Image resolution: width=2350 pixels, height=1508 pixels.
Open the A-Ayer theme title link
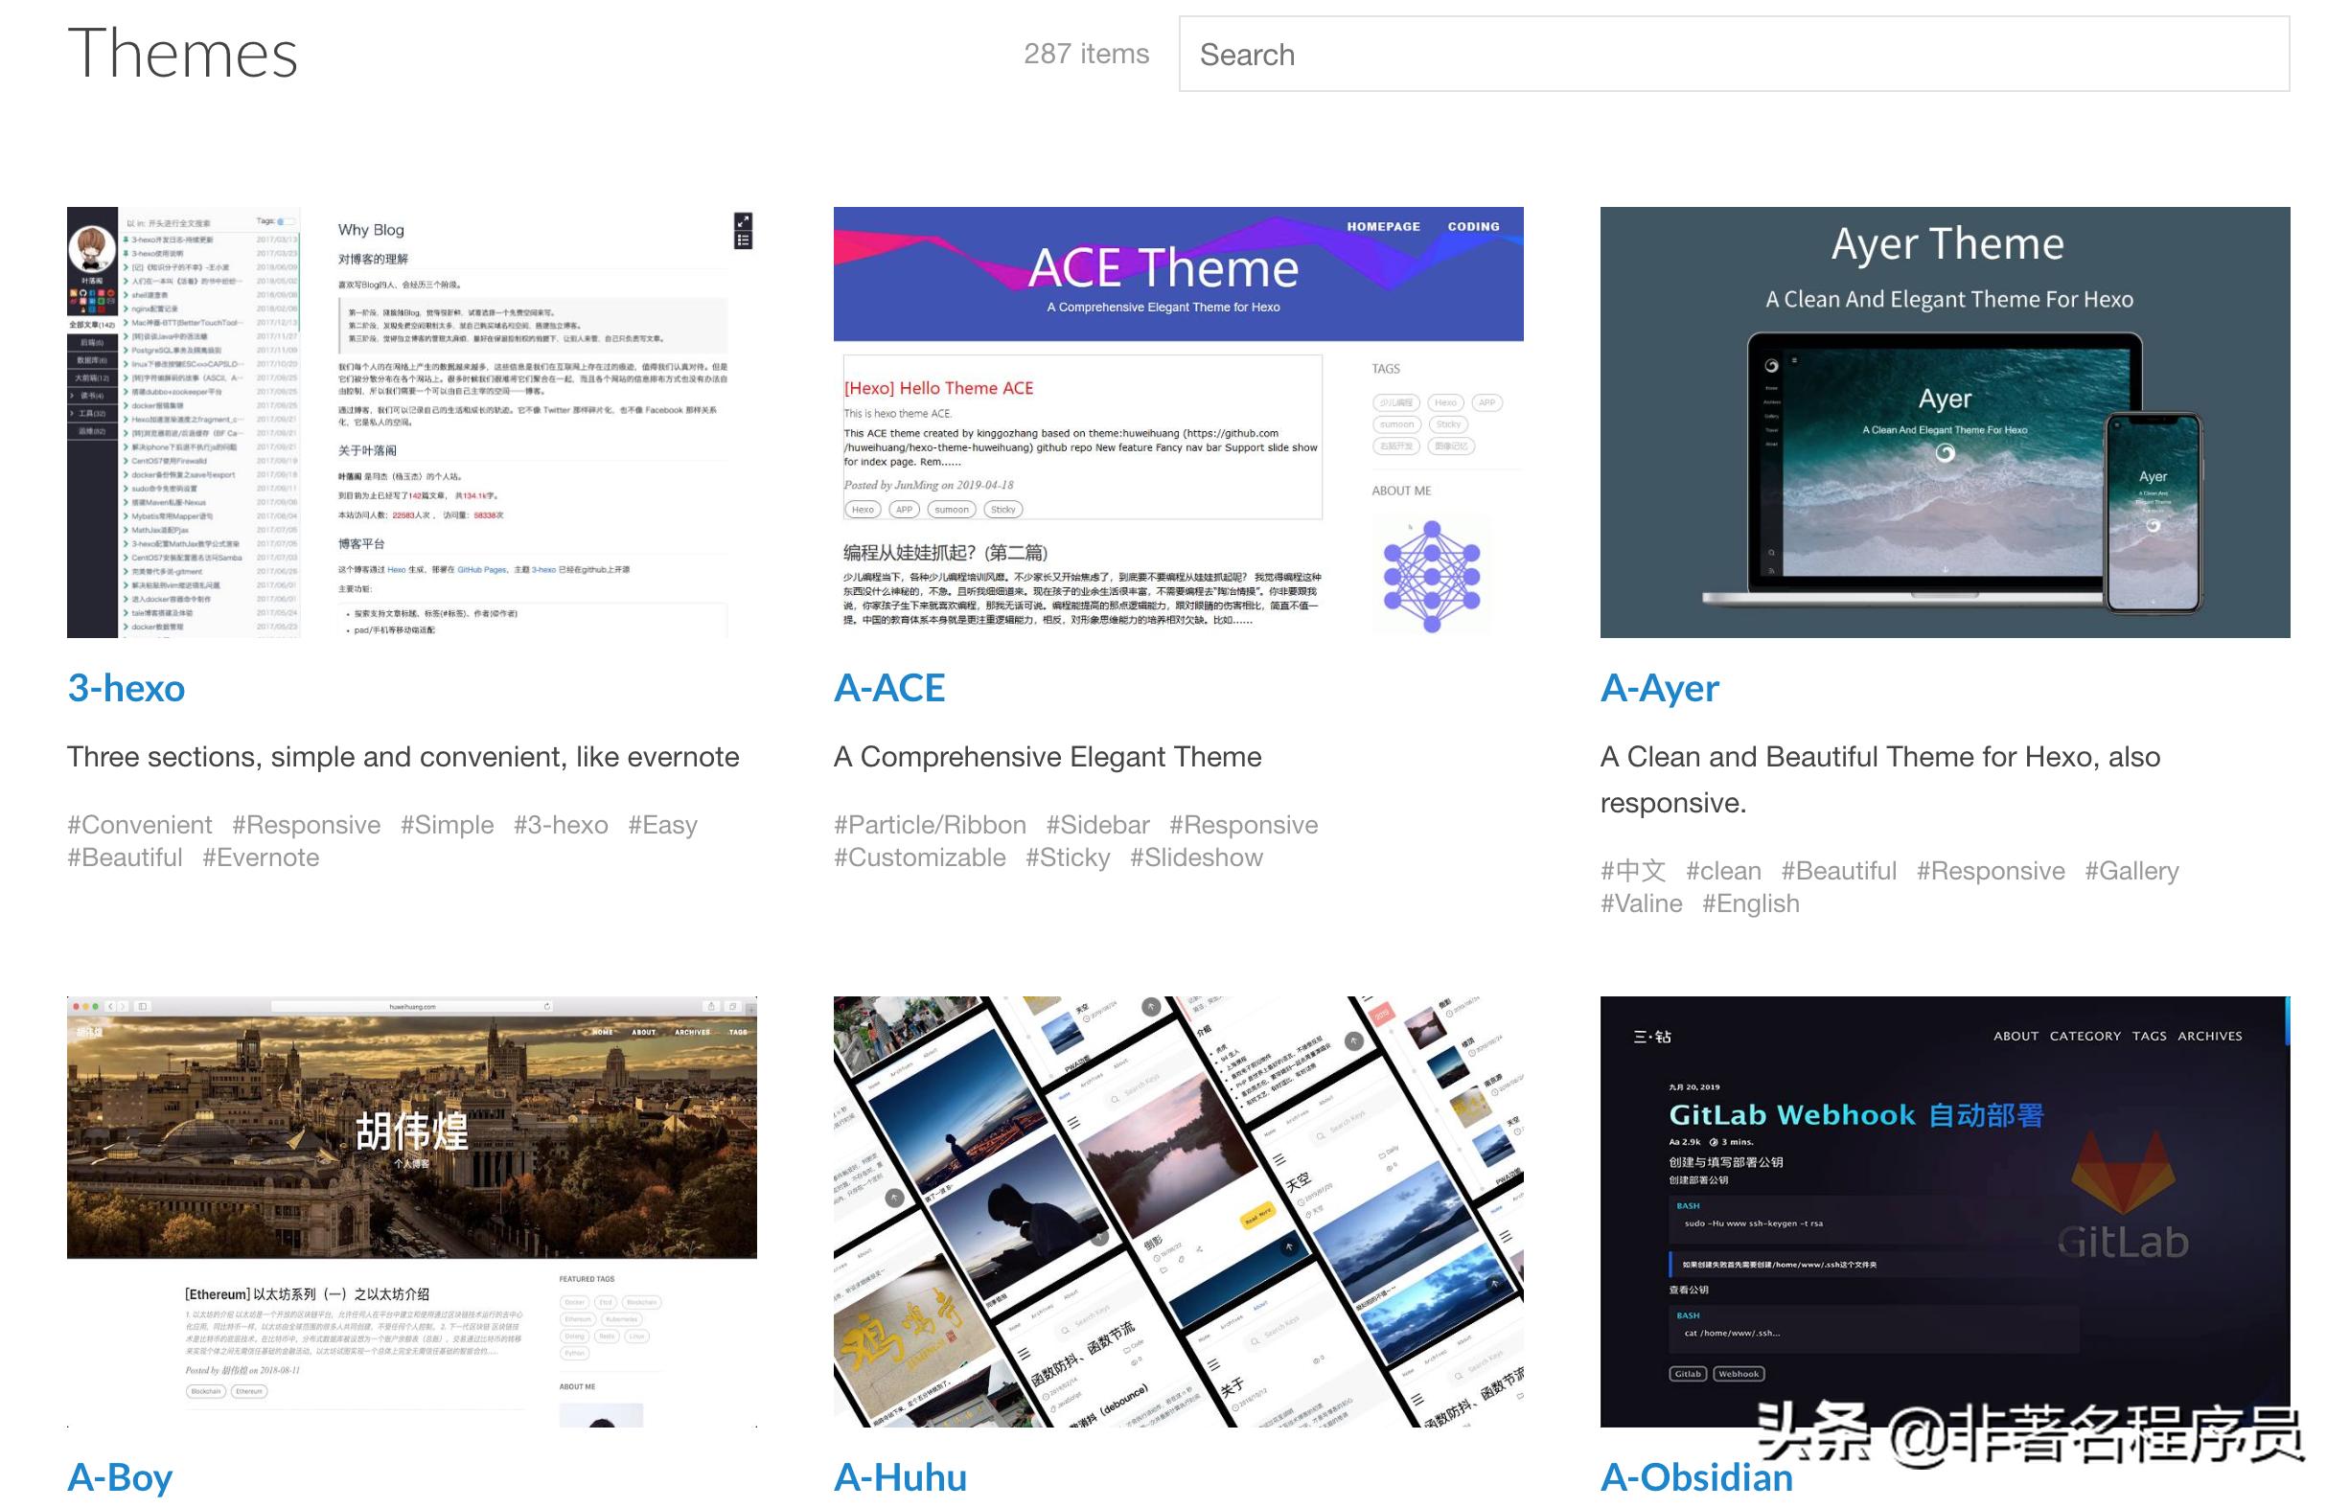coord(1659,689)
